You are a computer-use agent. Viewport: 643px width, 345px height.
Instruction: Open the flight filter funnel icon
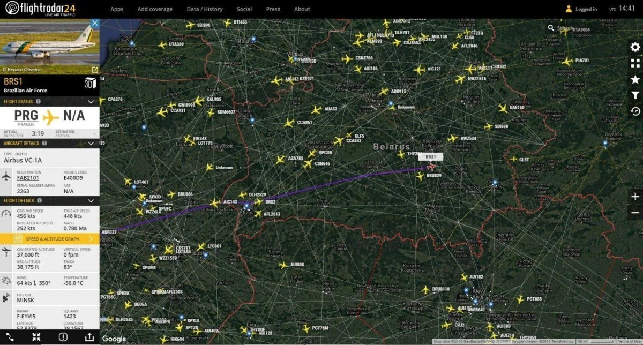tap(635, 95)
